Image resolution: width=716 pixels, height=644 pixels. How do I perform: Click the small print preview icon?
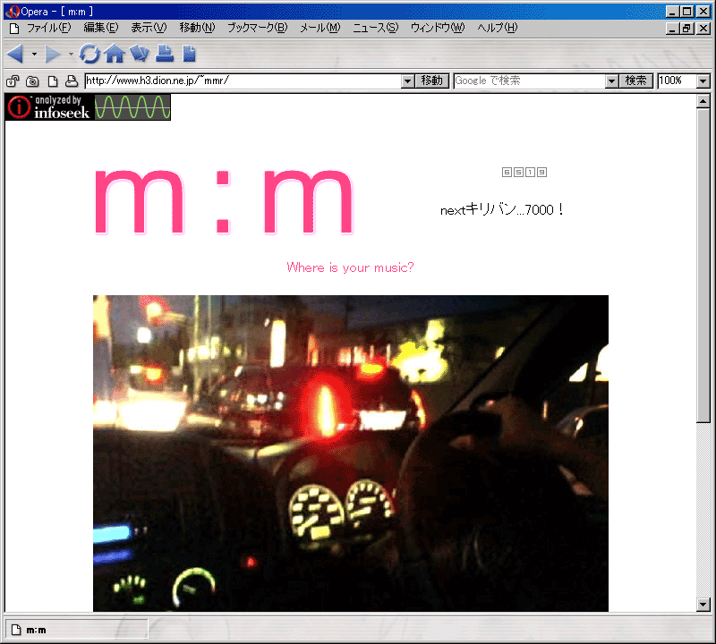[x=72, y=81]
